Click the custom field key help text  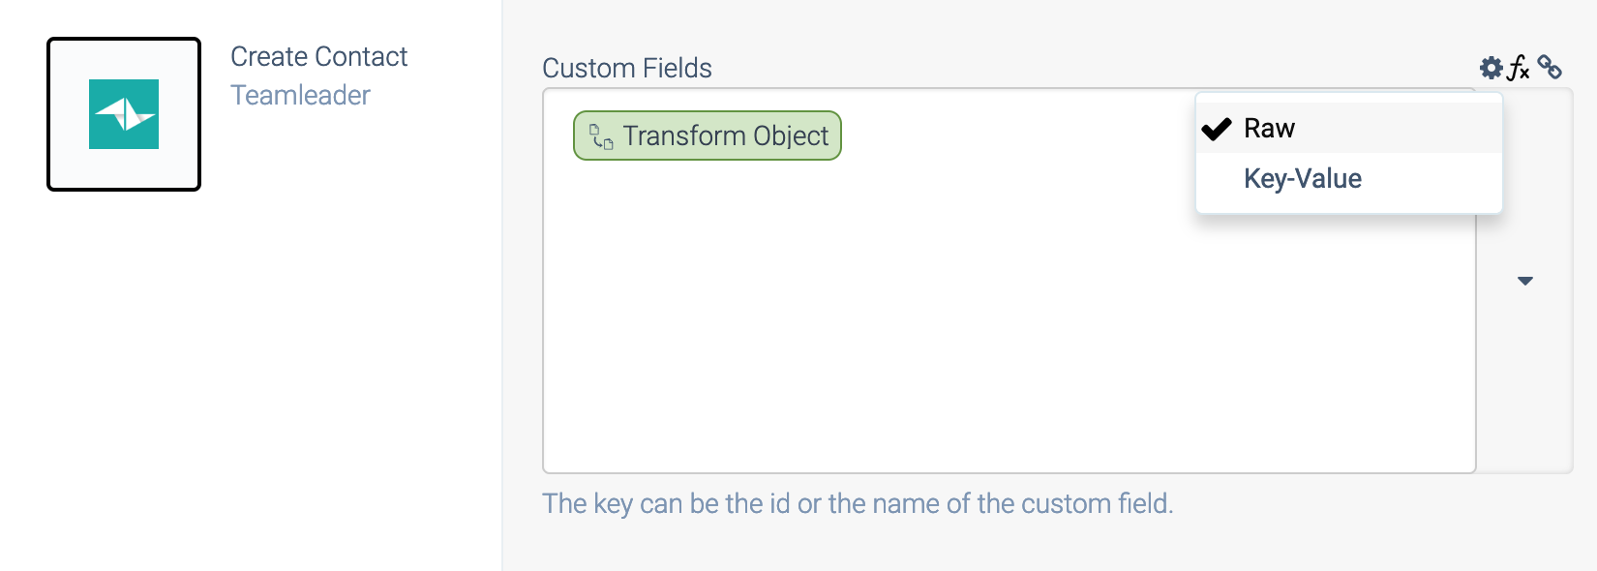click(858, 503)
